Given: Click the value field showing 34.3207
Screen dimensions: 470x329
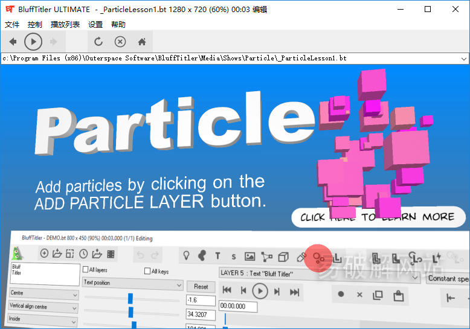Looking at the screenshot, I should (201, 315).
